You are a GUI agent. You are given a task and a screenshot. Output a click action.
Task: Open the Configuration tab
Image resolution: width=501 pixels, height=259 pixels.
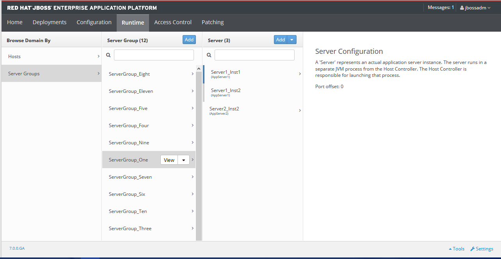pyautogui.click(x=94, y=22)
